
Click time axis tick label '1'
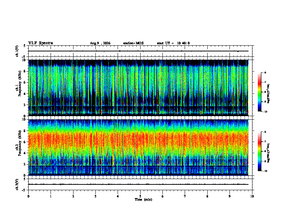tap(51, 196)
